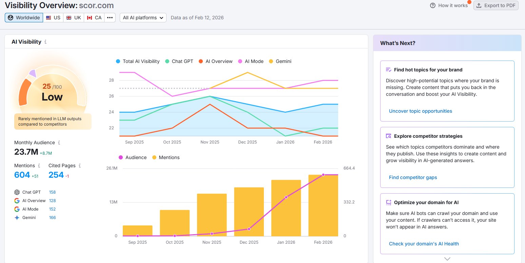Viewport: 525px width, 263px height.
Task: Open the Monthly Audience info tooltip icon
Action: [59, 143]
